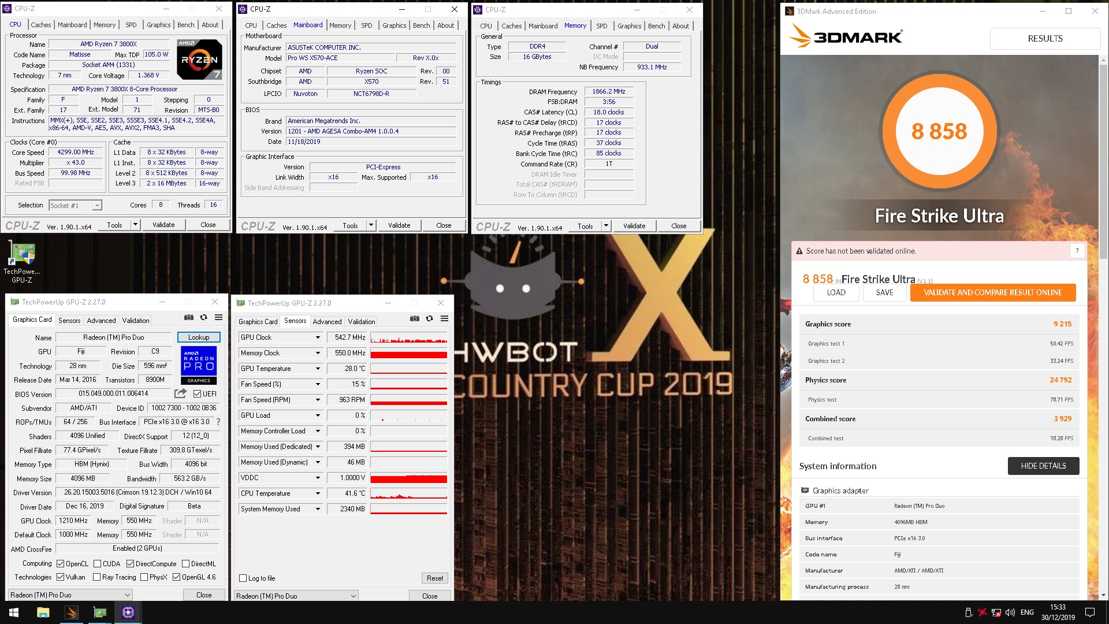The image size is (1109, 624).
Task: Toggle the Vulkan checkbox
Action: [60, 577]
